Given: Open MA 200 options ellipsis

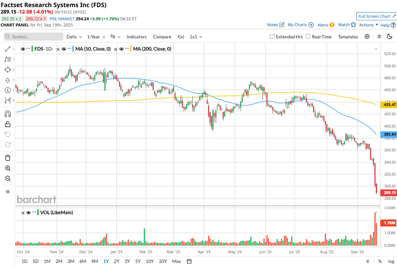Looking at the screenshot, I should [x=127, y=48].
